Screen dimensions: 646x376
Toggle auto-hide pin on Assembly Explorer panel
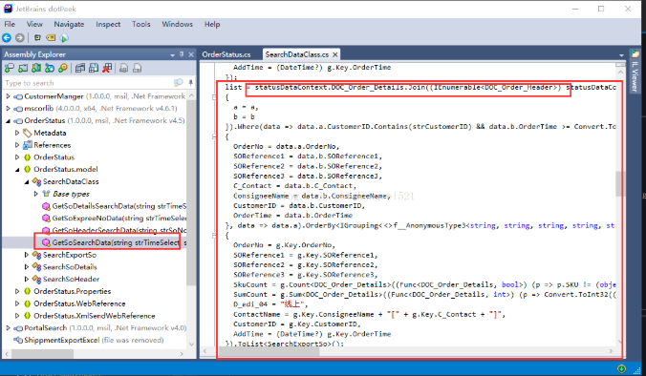coord(182,54)
